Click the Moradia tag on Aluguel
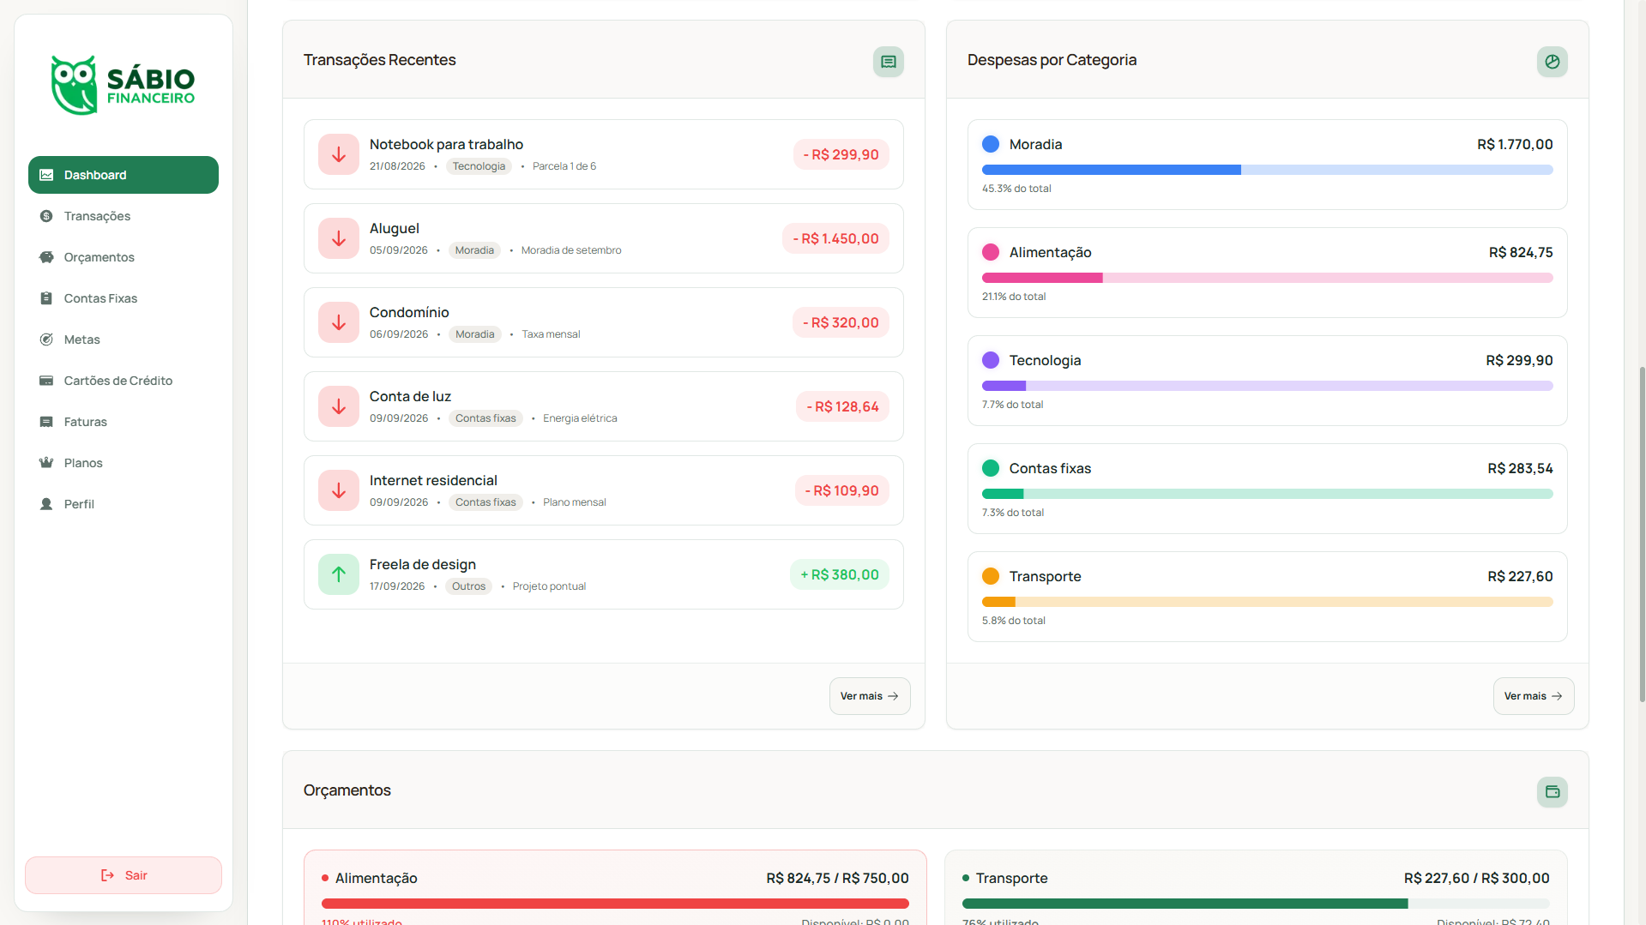 pos(474,250)
